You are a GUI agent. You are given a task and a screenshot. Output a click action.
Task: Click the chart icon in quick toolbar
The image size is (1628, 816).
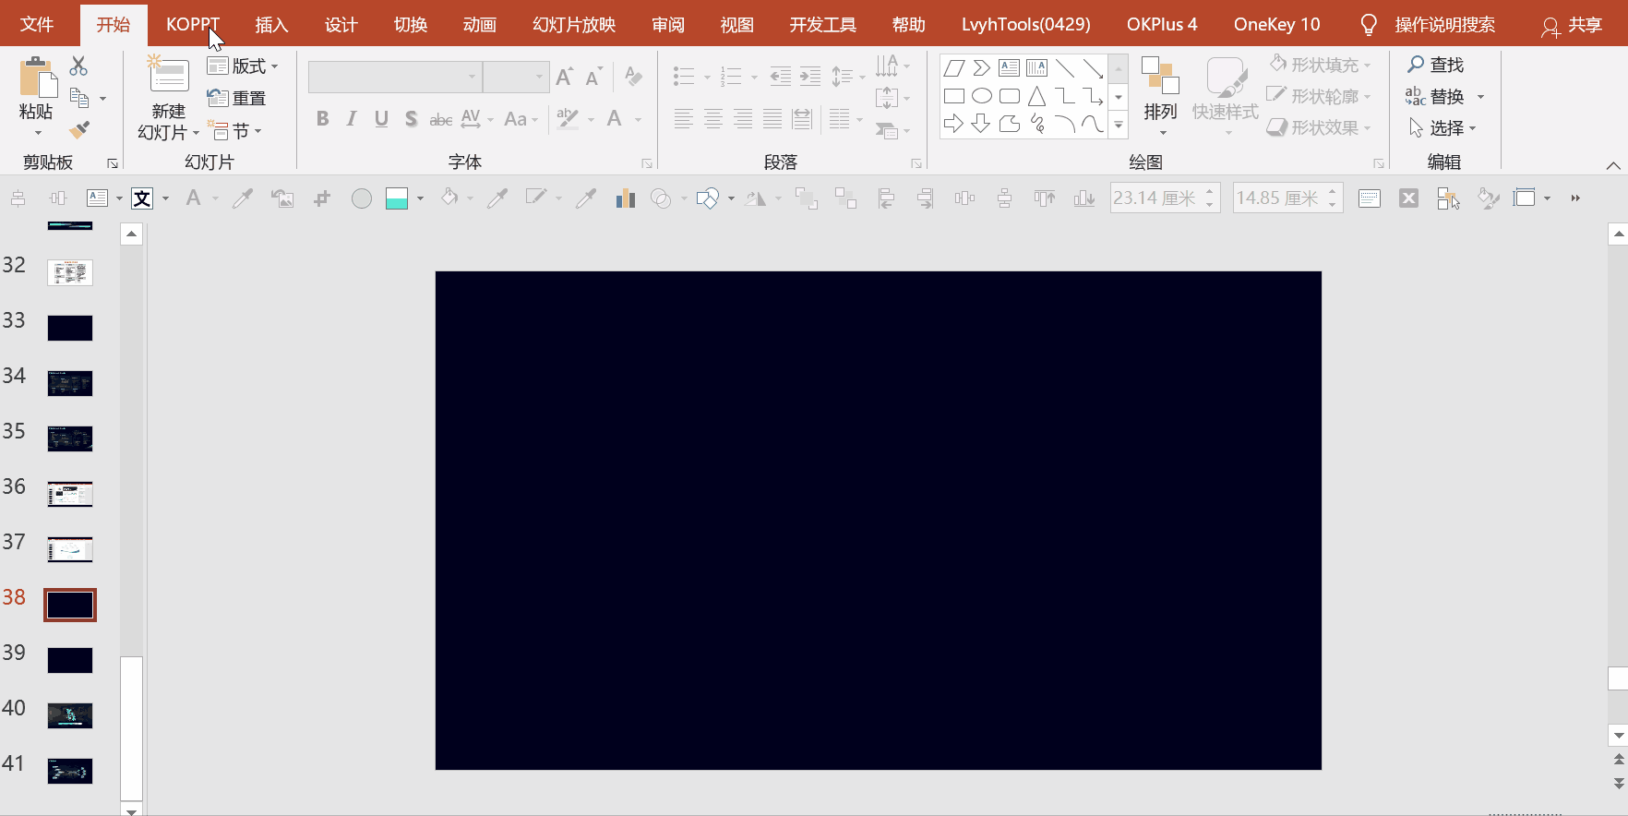click(x=626, y=198)
